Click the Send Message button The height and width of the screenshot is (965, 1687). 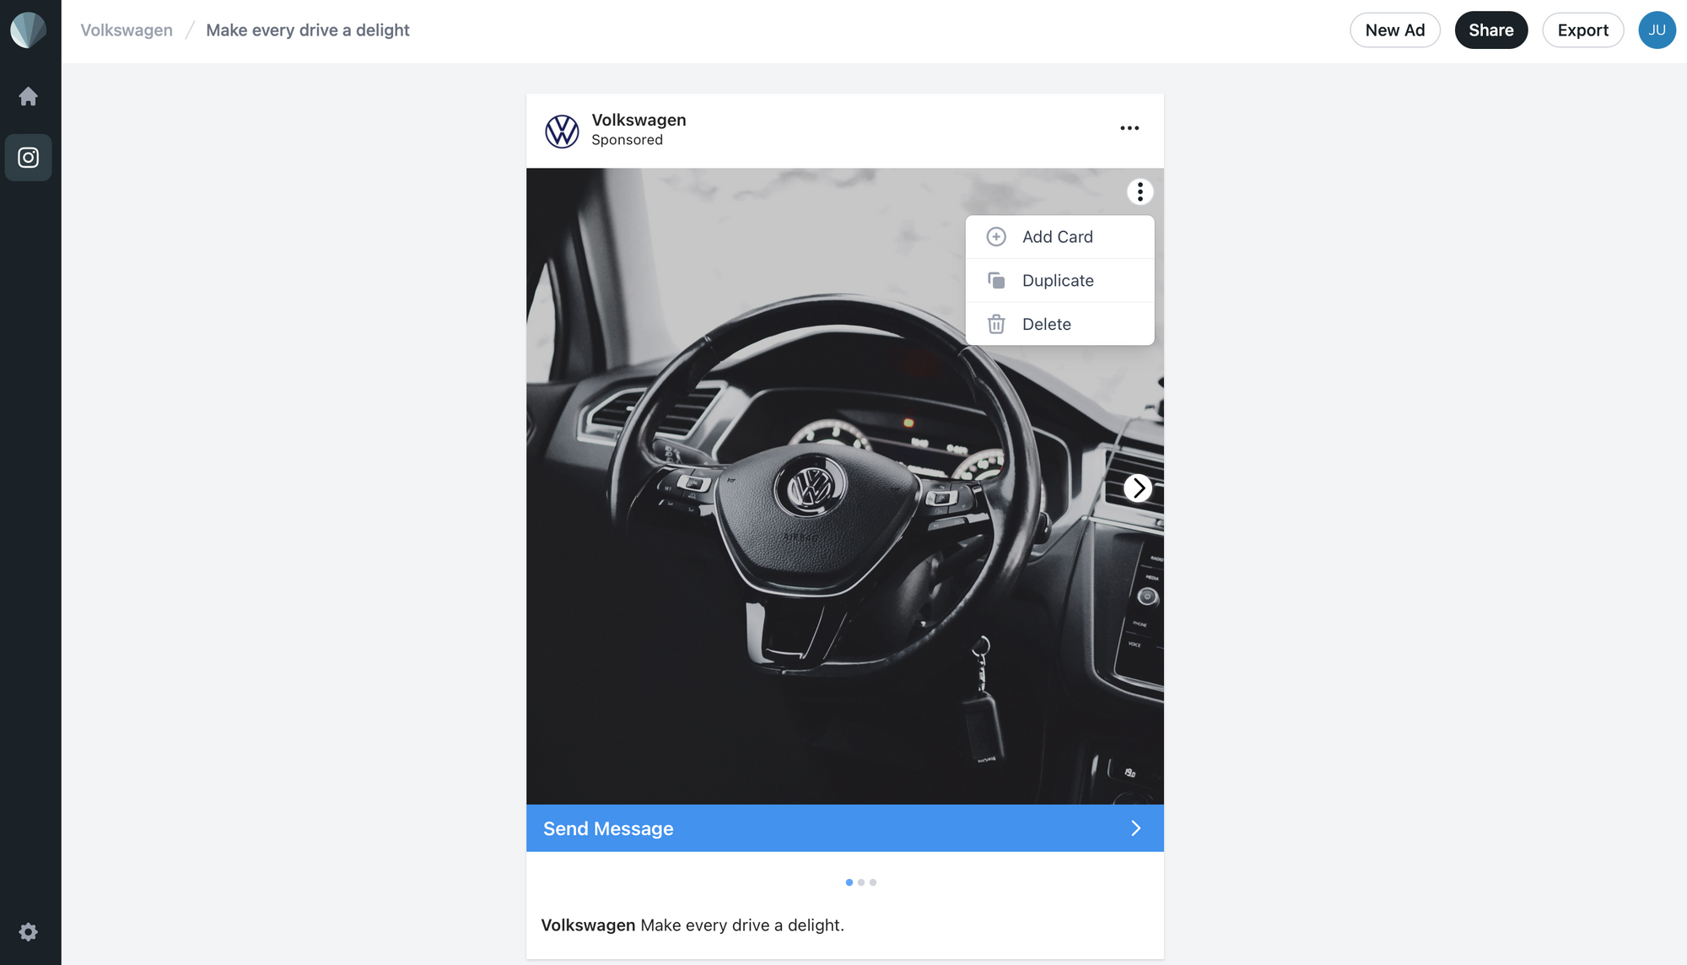[844, 828]
